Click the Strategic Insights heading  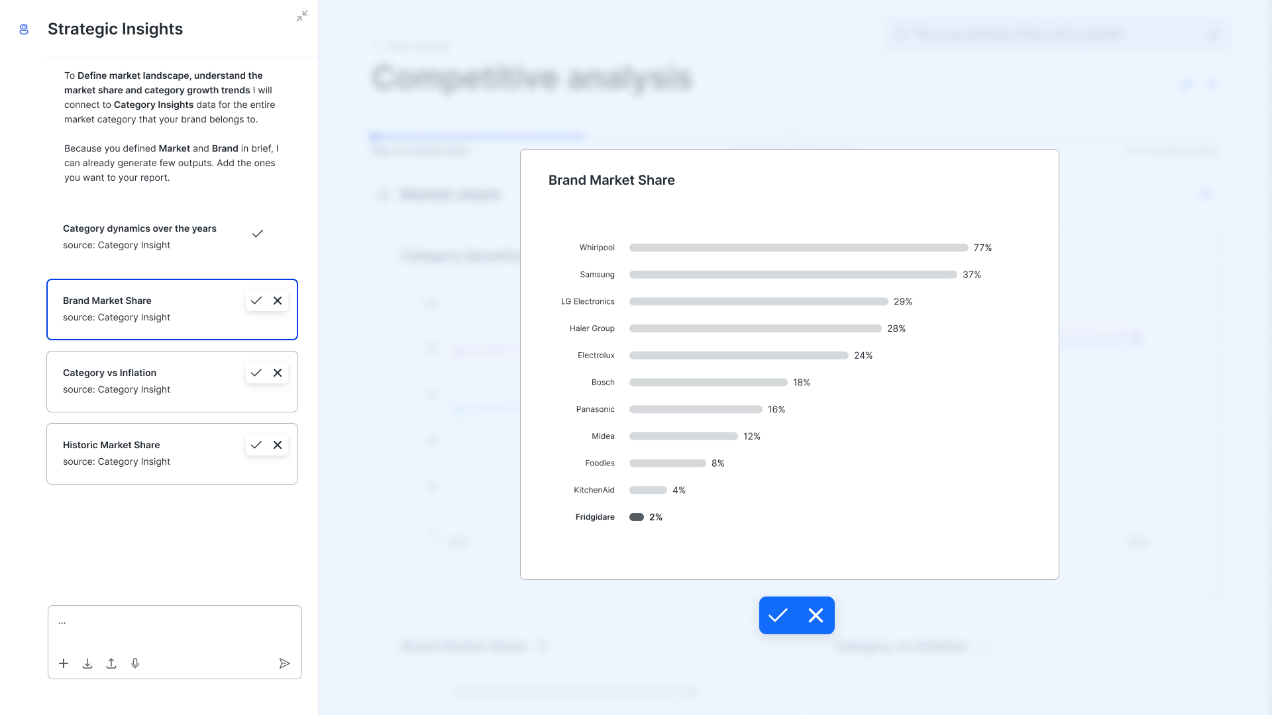pyautogui.click(x=115, y=29)
